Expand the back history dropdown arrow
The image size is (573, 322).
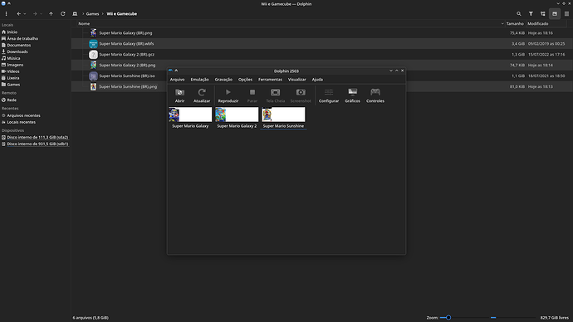point(25,14)
